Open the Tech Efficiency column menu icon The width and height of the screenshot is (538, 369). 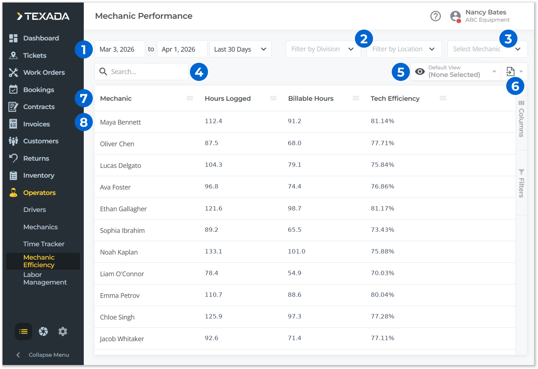click(x=443, y=98)
